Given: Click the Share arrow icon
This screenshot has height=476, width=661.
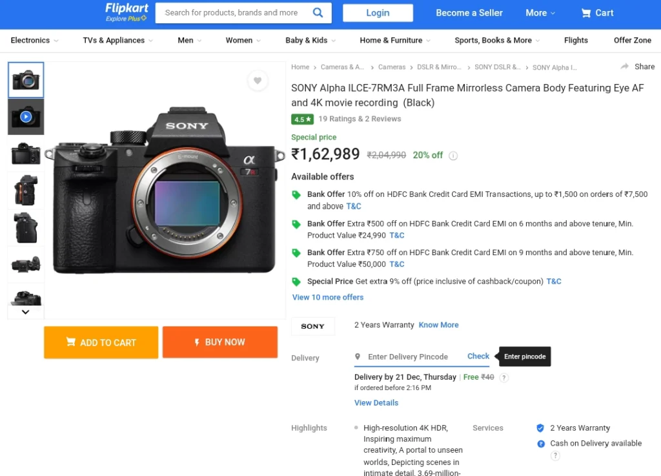Looking at the screenshot, I should 625,67.
